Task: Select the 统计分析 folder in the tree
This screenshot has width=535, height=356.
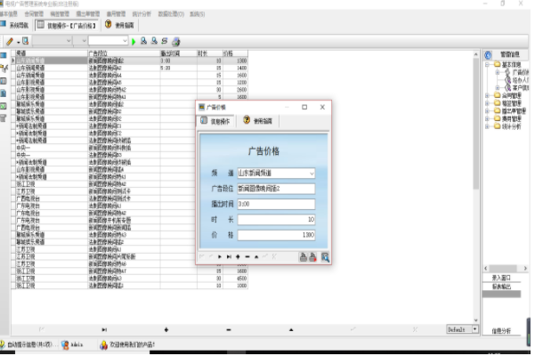Action: coord(511,126)
